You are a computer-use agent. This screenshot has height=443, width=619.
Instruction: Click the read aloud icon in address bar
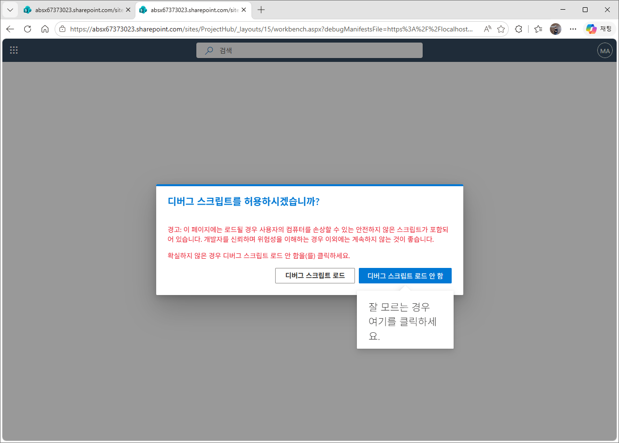[x=487, y=29]
